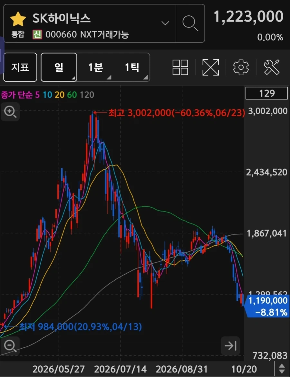The width and height of the screenshot is (290, 377).
Task: Zoom out the chart with the minus magnifier
Action: pyautogui.click(x=10, y=346)
